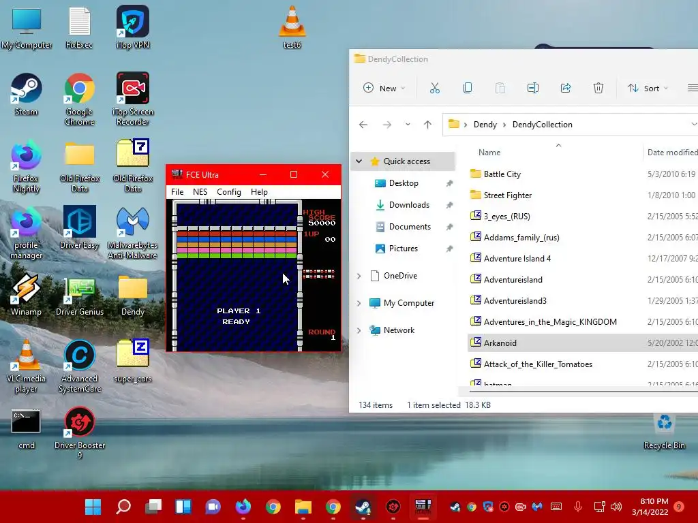
Task: Select Attack_of_the_Killer_Tomatoes file
Action: pos(538,364)
